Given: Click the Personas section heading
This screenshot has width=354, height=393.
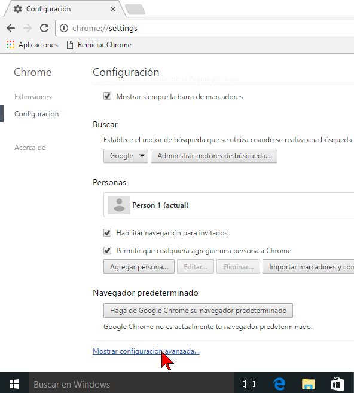Looking at the screenshot, I should (109, 182).
